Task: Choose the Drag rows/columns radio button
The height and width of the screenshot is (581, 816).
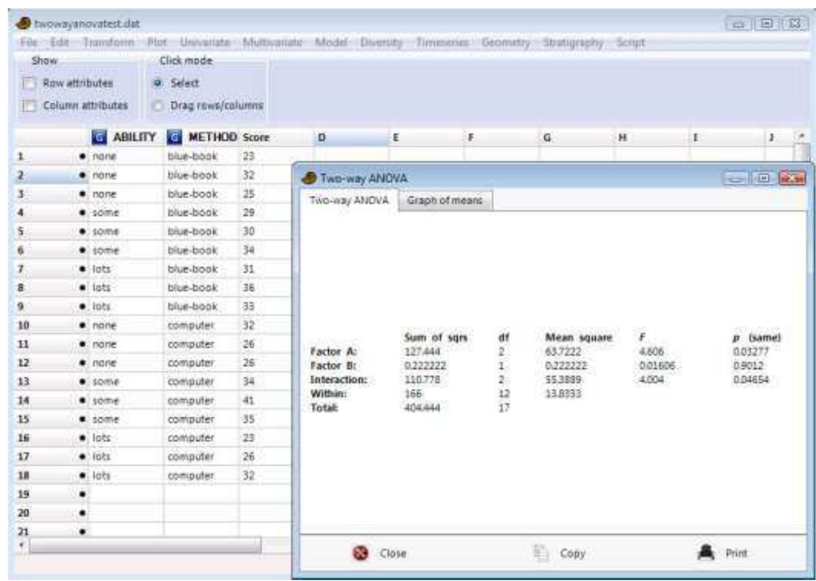Action: point(158,106)
